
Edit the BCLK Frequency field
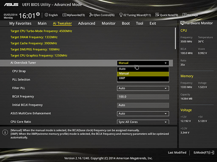[x=143, y=97]
